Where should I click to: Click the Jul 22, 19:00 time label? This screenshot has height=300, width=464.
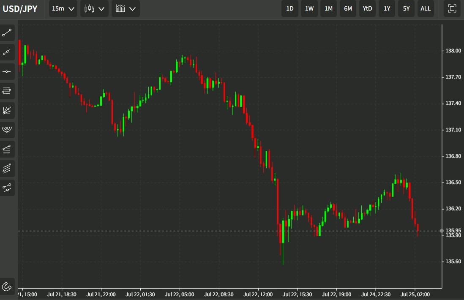(336, 295)
